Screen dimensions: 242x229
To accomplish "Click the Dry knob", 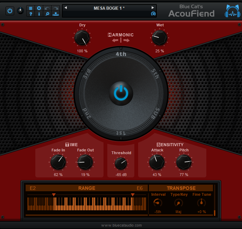I will tap(82, 38).
